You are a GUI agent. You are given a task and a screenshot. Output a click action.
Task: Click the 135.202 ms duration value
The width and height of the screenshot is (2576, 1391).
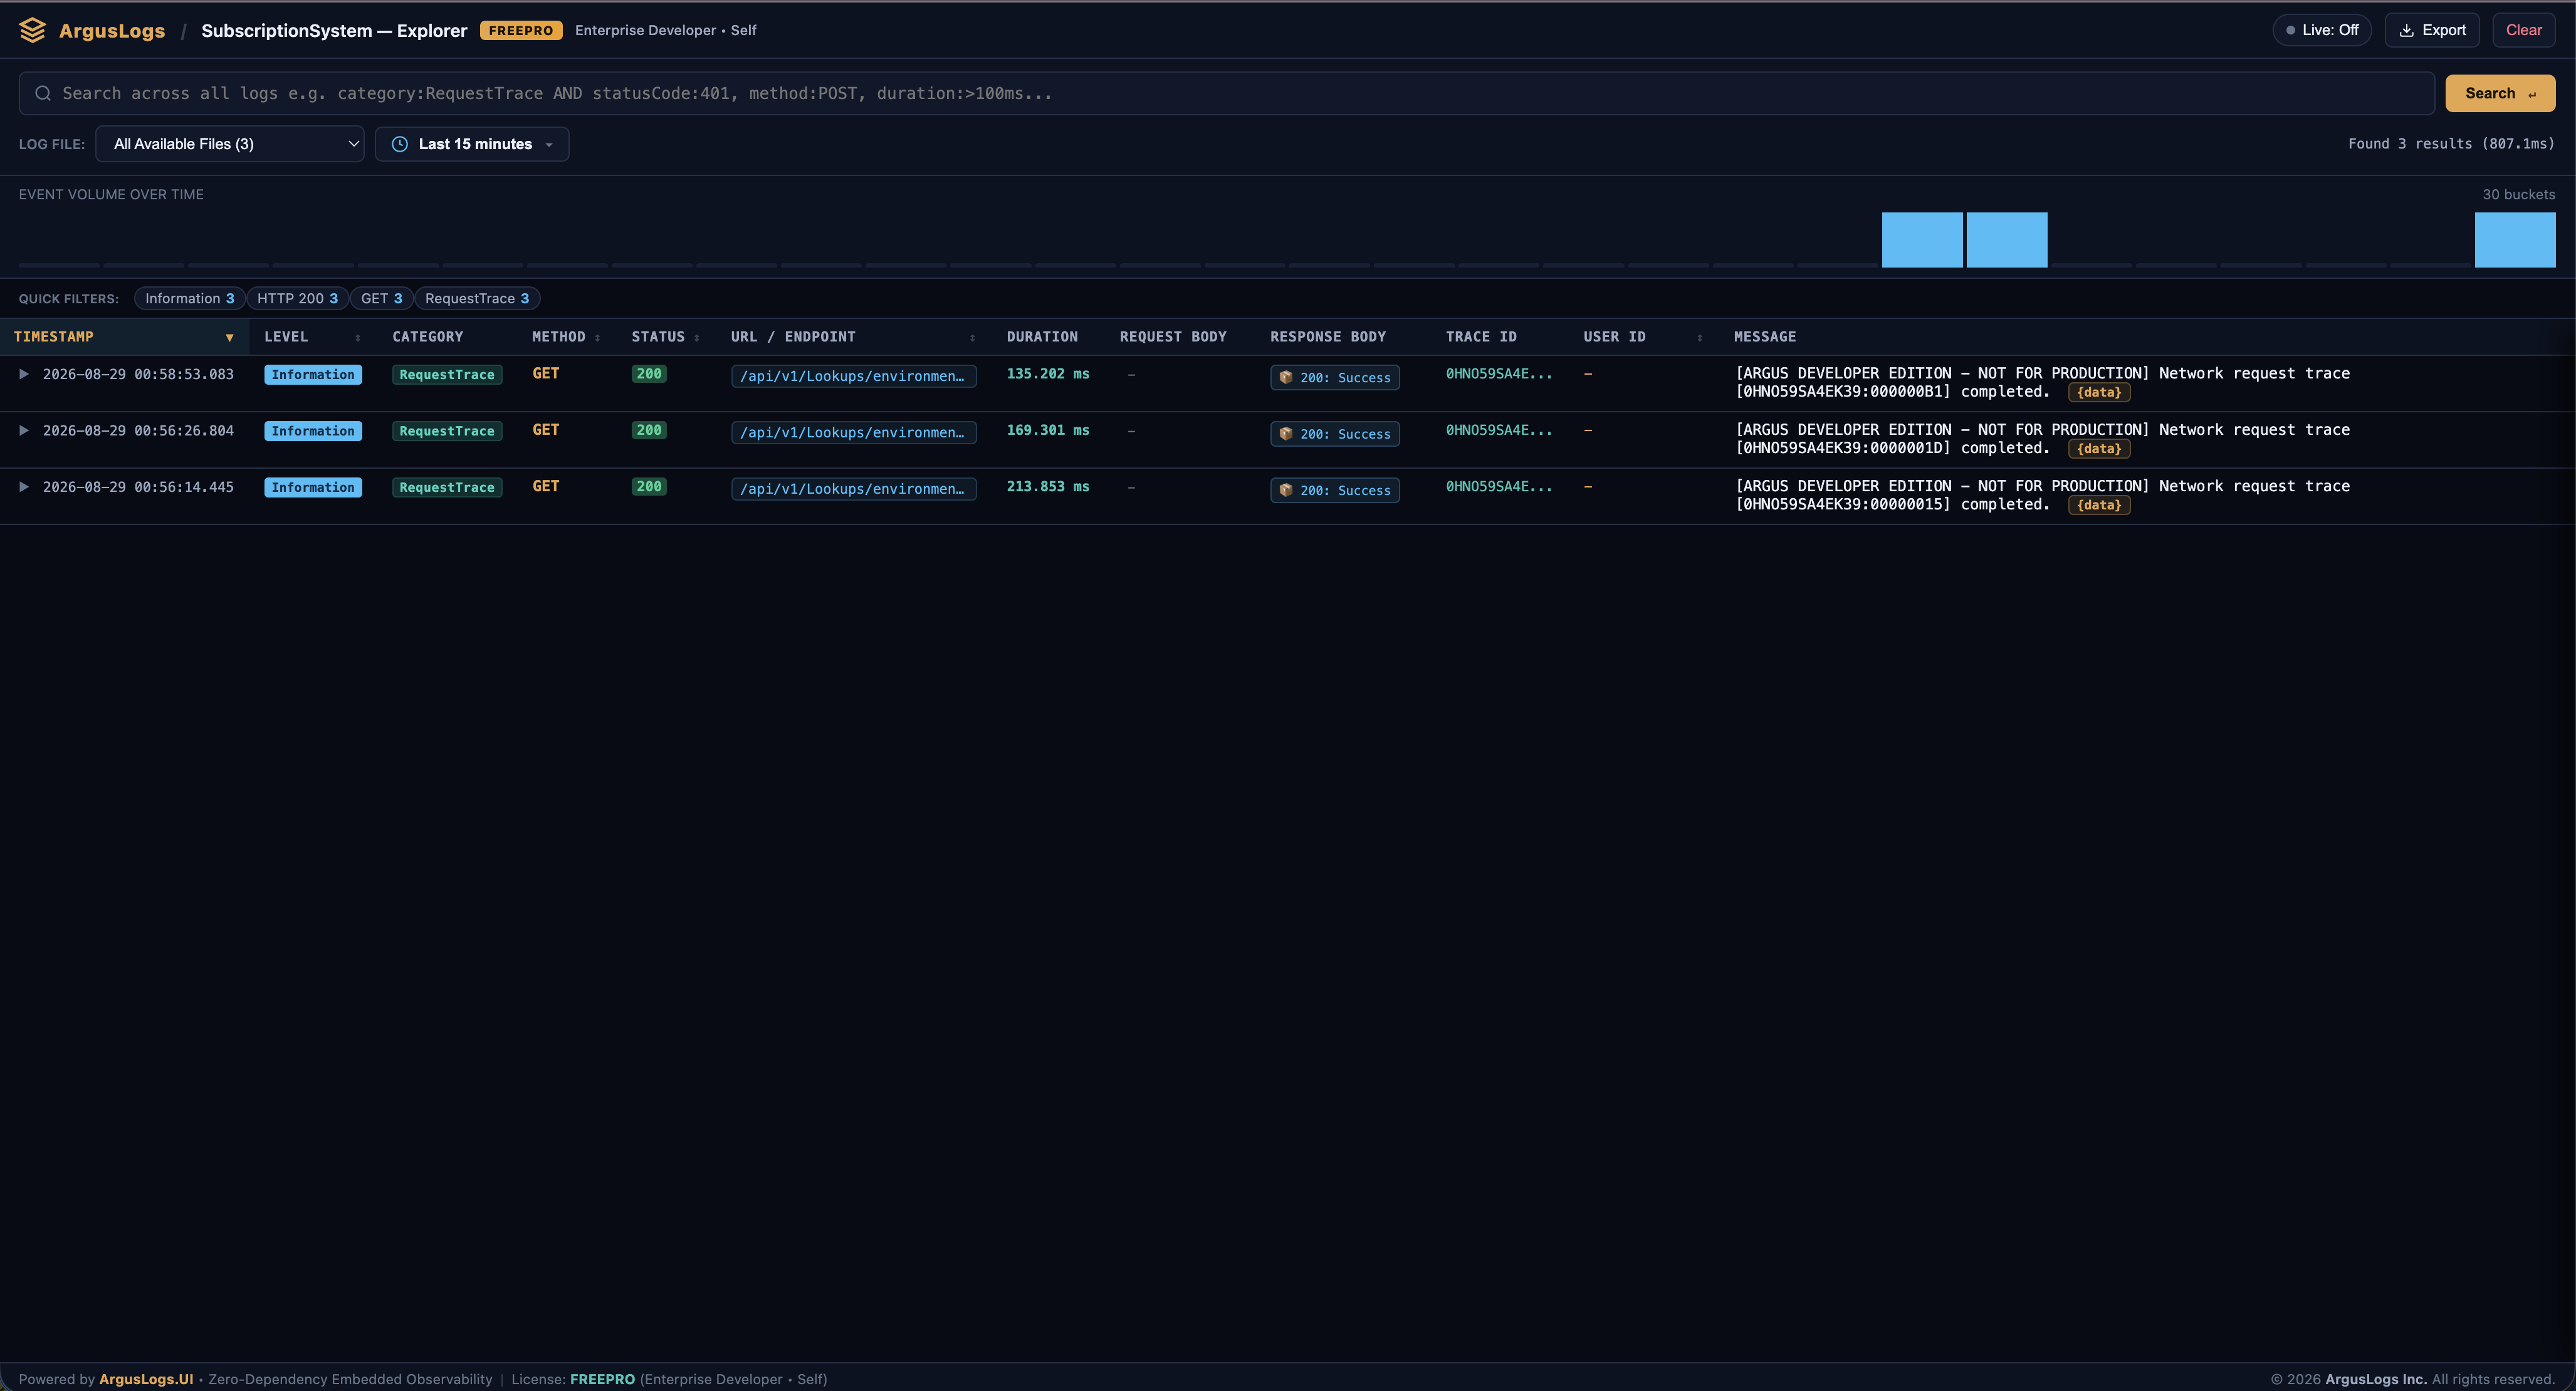click(x=1048, y=374)
